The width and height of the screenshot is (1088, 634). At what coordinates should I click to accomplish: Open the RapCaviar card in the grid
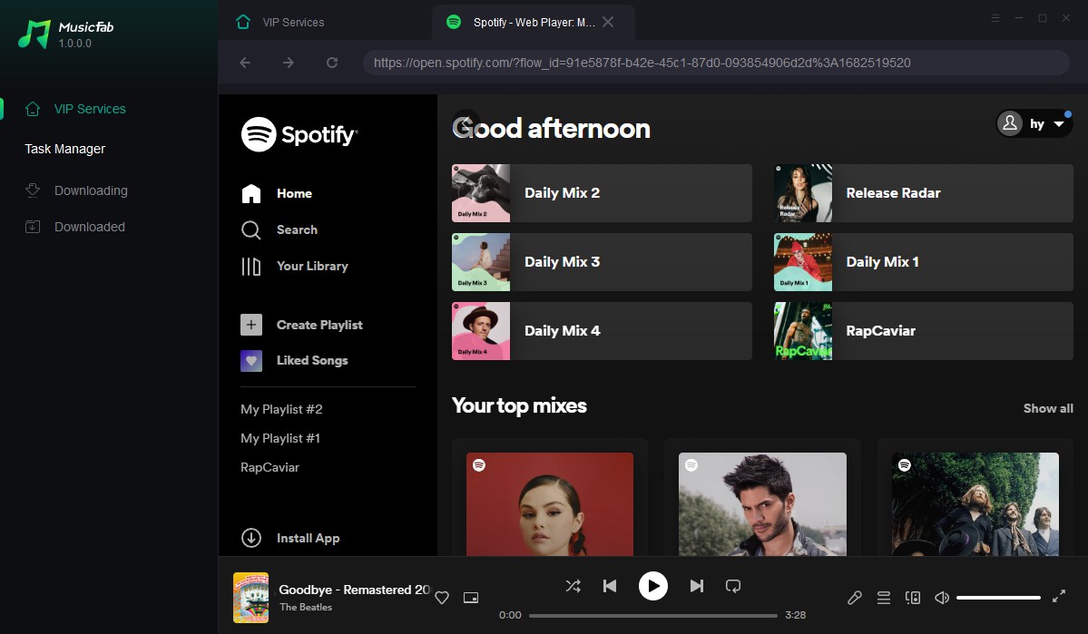(924, 331)
